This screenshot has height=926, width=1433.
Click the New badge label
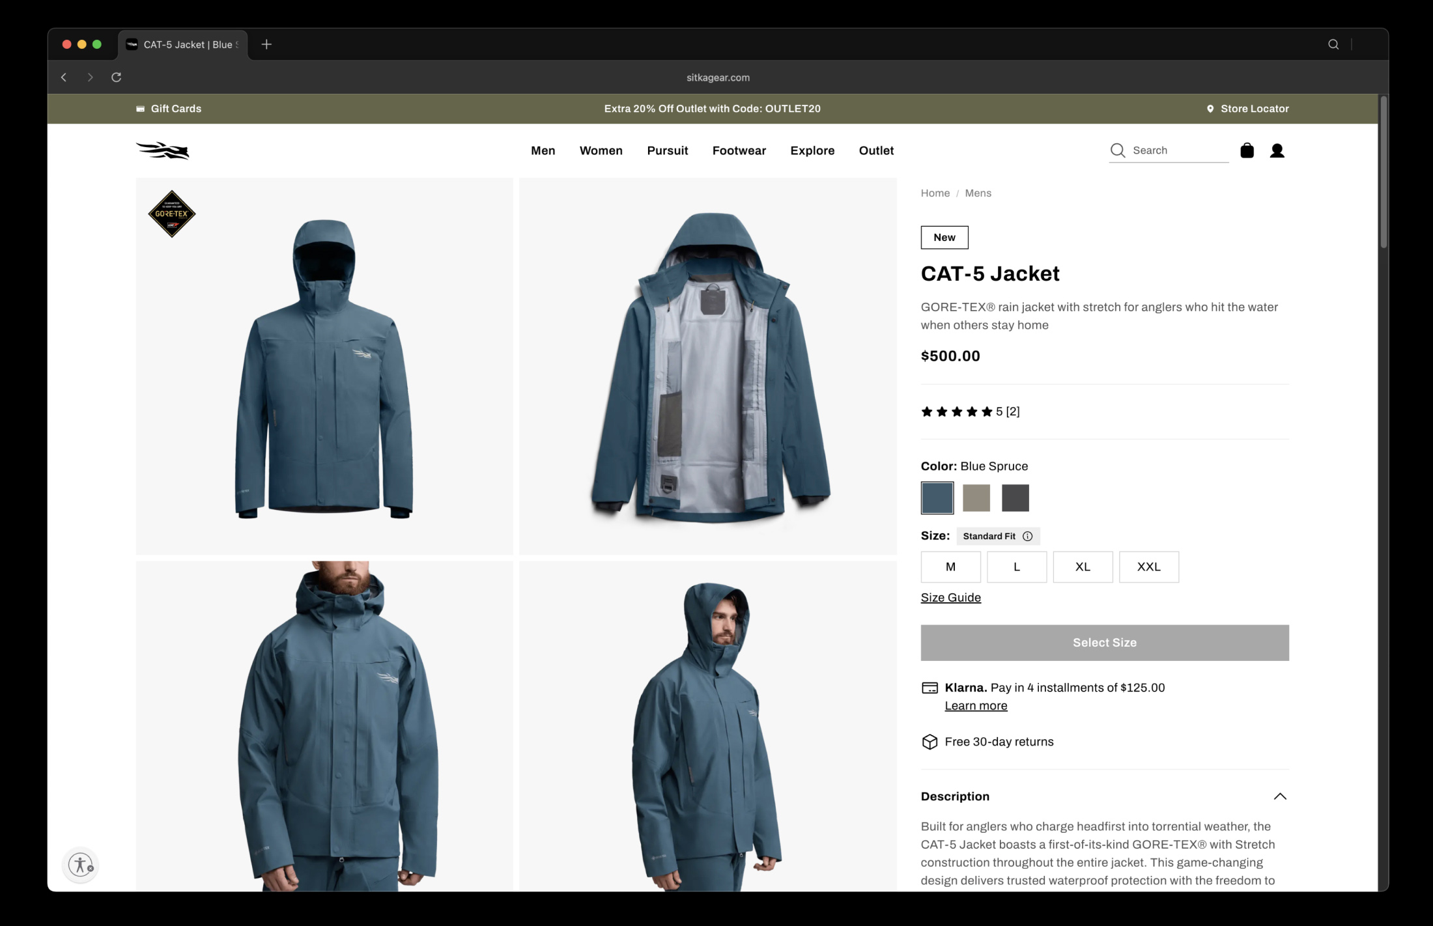944,238
